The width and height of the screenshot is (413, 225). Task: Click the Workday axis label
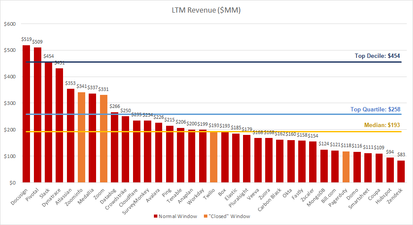[196, 197]
